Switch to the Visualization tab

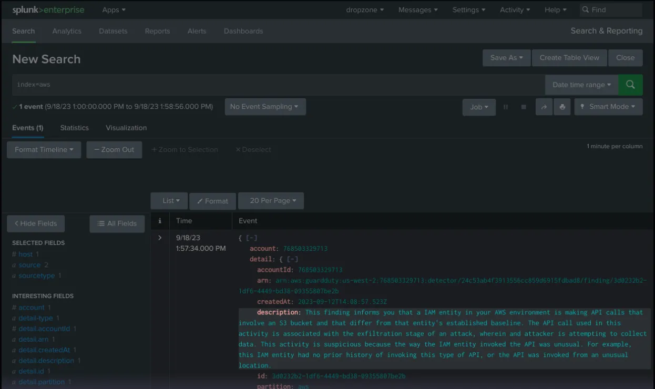click(x=126, y=128)
